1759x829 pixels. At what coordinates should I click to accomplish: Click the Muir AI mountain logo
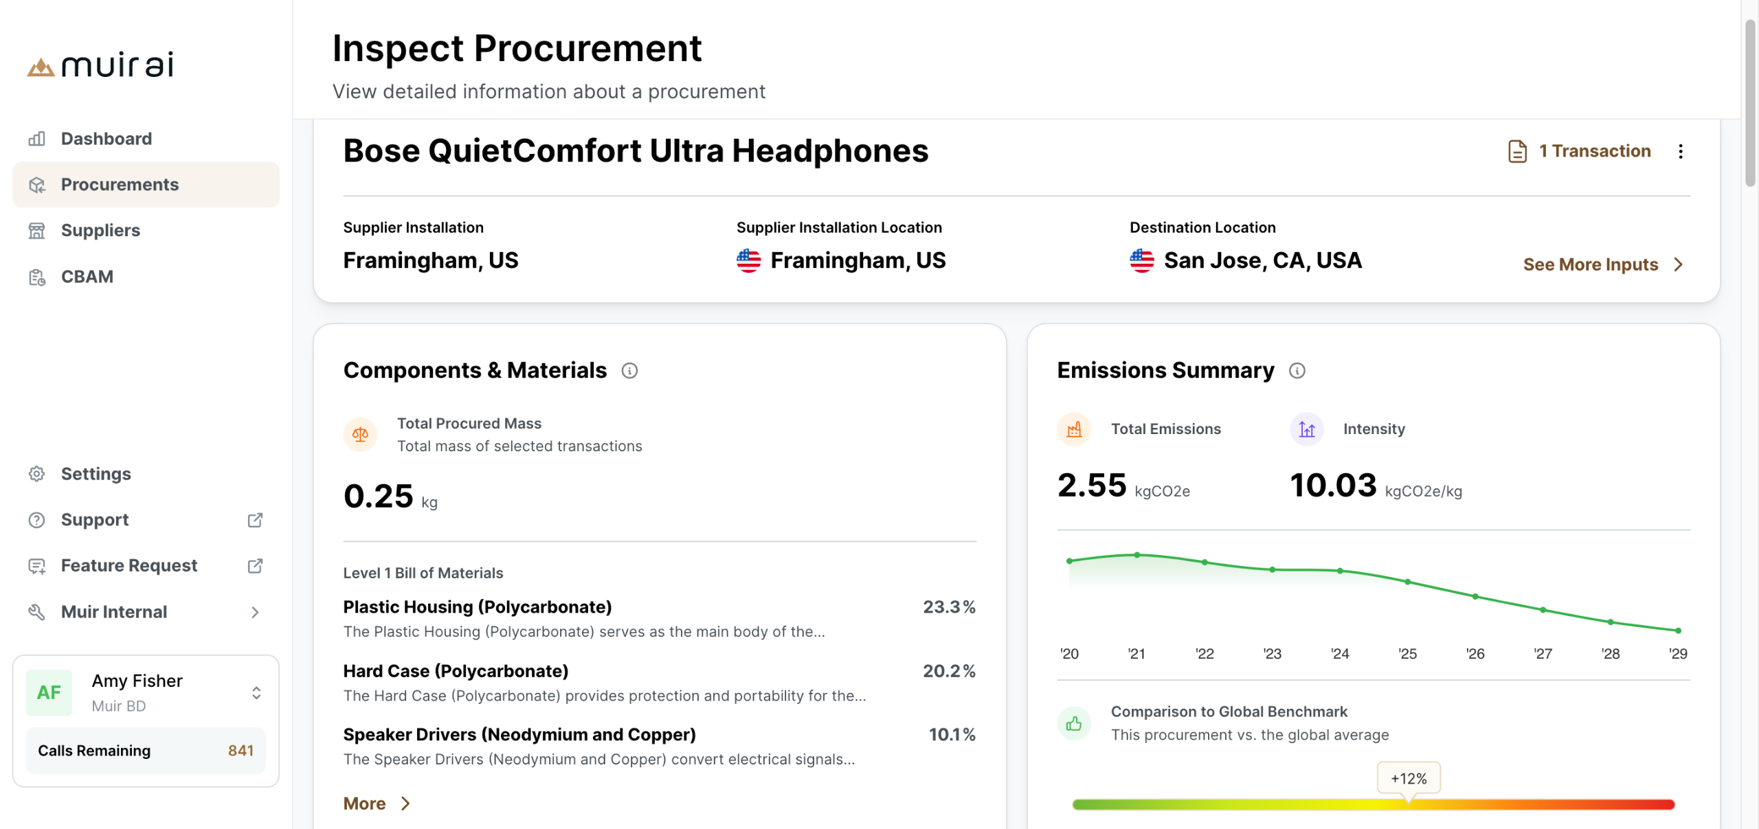point(41,67)
